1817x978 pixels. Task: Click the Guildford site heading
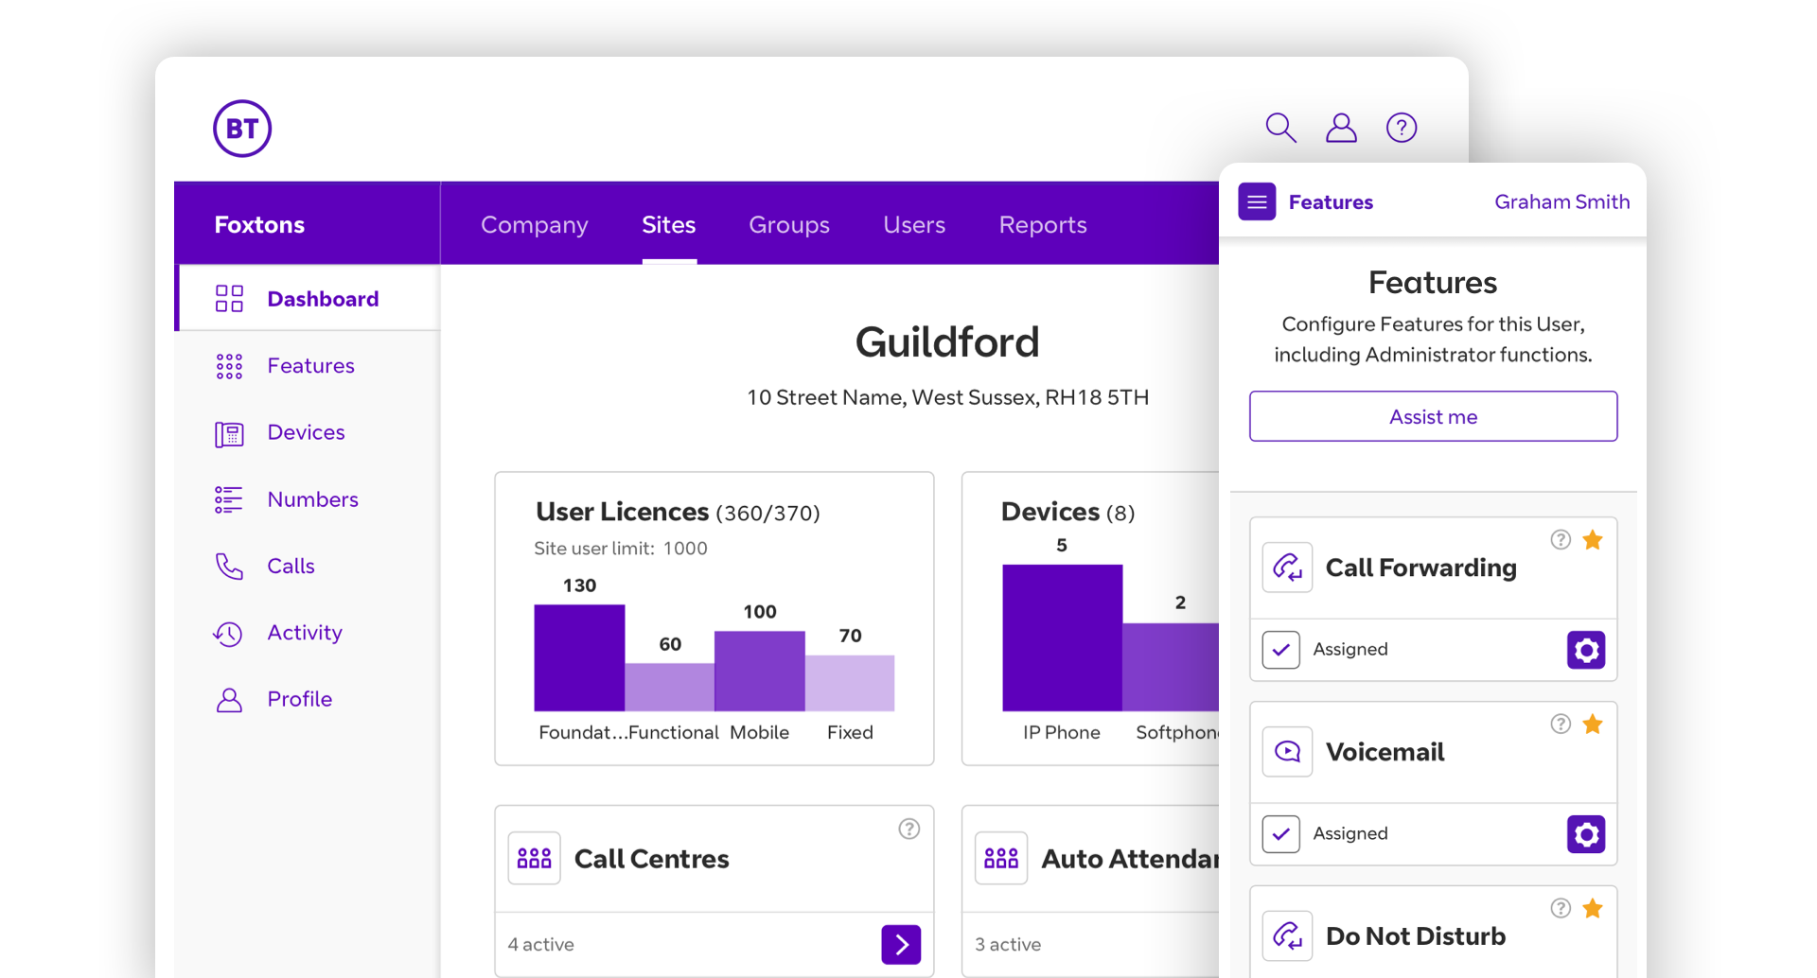pyautogui.click(x=947, y=341)
